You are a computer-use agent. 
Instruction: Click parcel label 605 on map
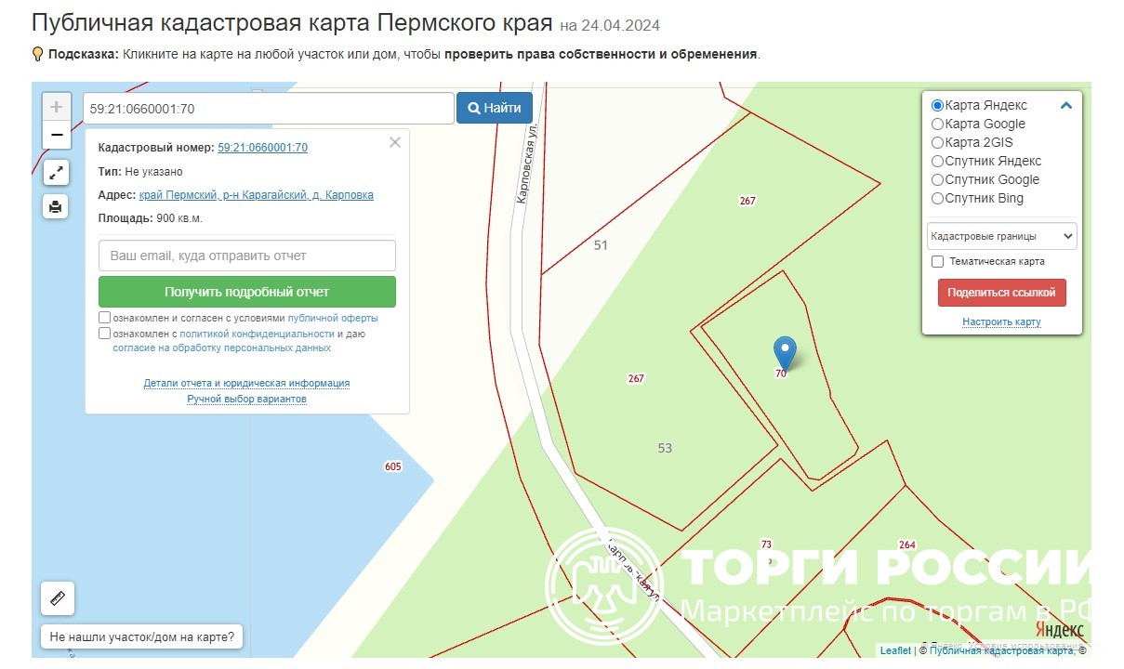point(392,466)
